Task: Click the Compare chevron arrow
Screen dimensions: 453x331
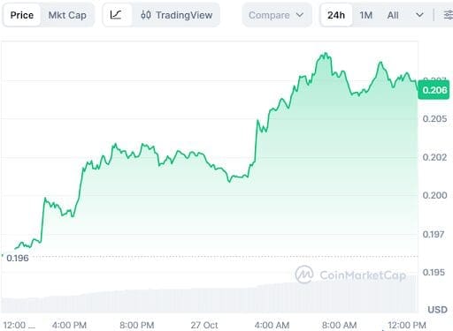Action: (300, 15)
